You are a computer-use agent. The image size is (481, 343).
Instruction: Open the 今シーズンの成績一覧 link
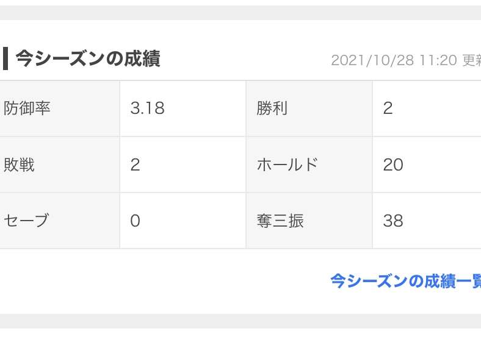405,281
